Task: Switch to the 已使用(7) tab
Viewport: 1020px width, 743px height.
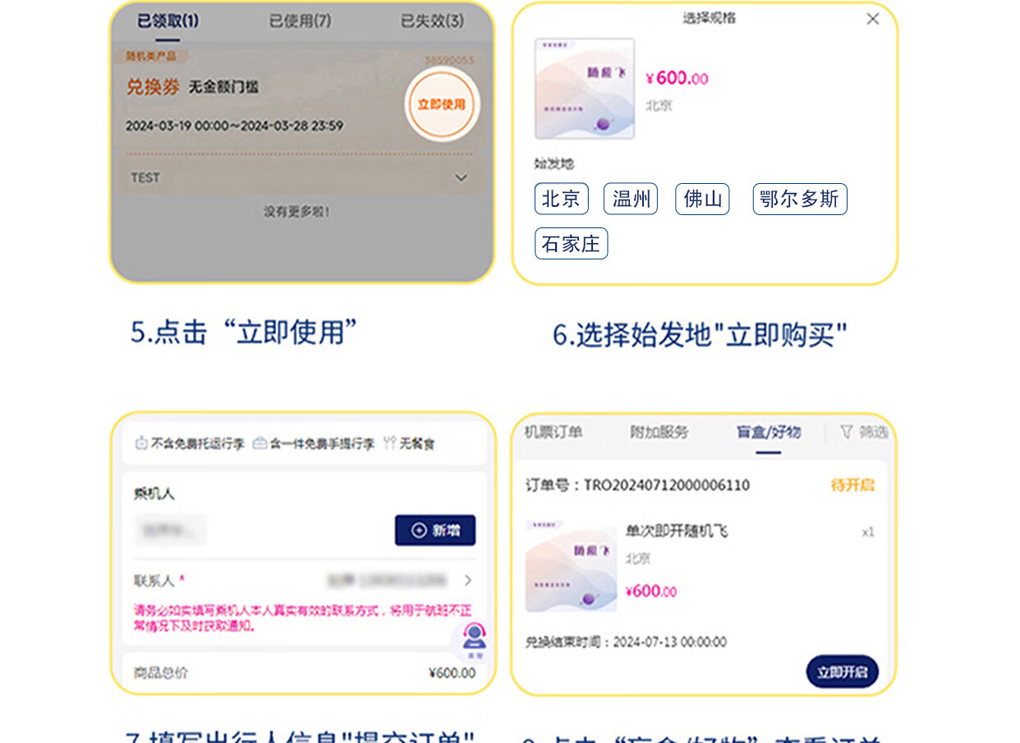Action: tap(300, 21)
